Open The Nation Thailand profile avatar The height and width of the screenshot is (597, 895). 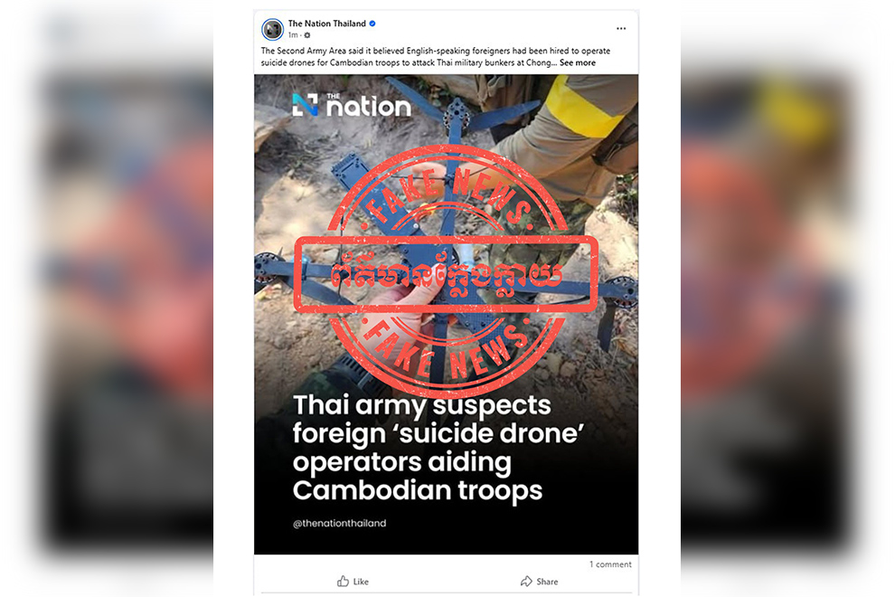pos(272,29)
